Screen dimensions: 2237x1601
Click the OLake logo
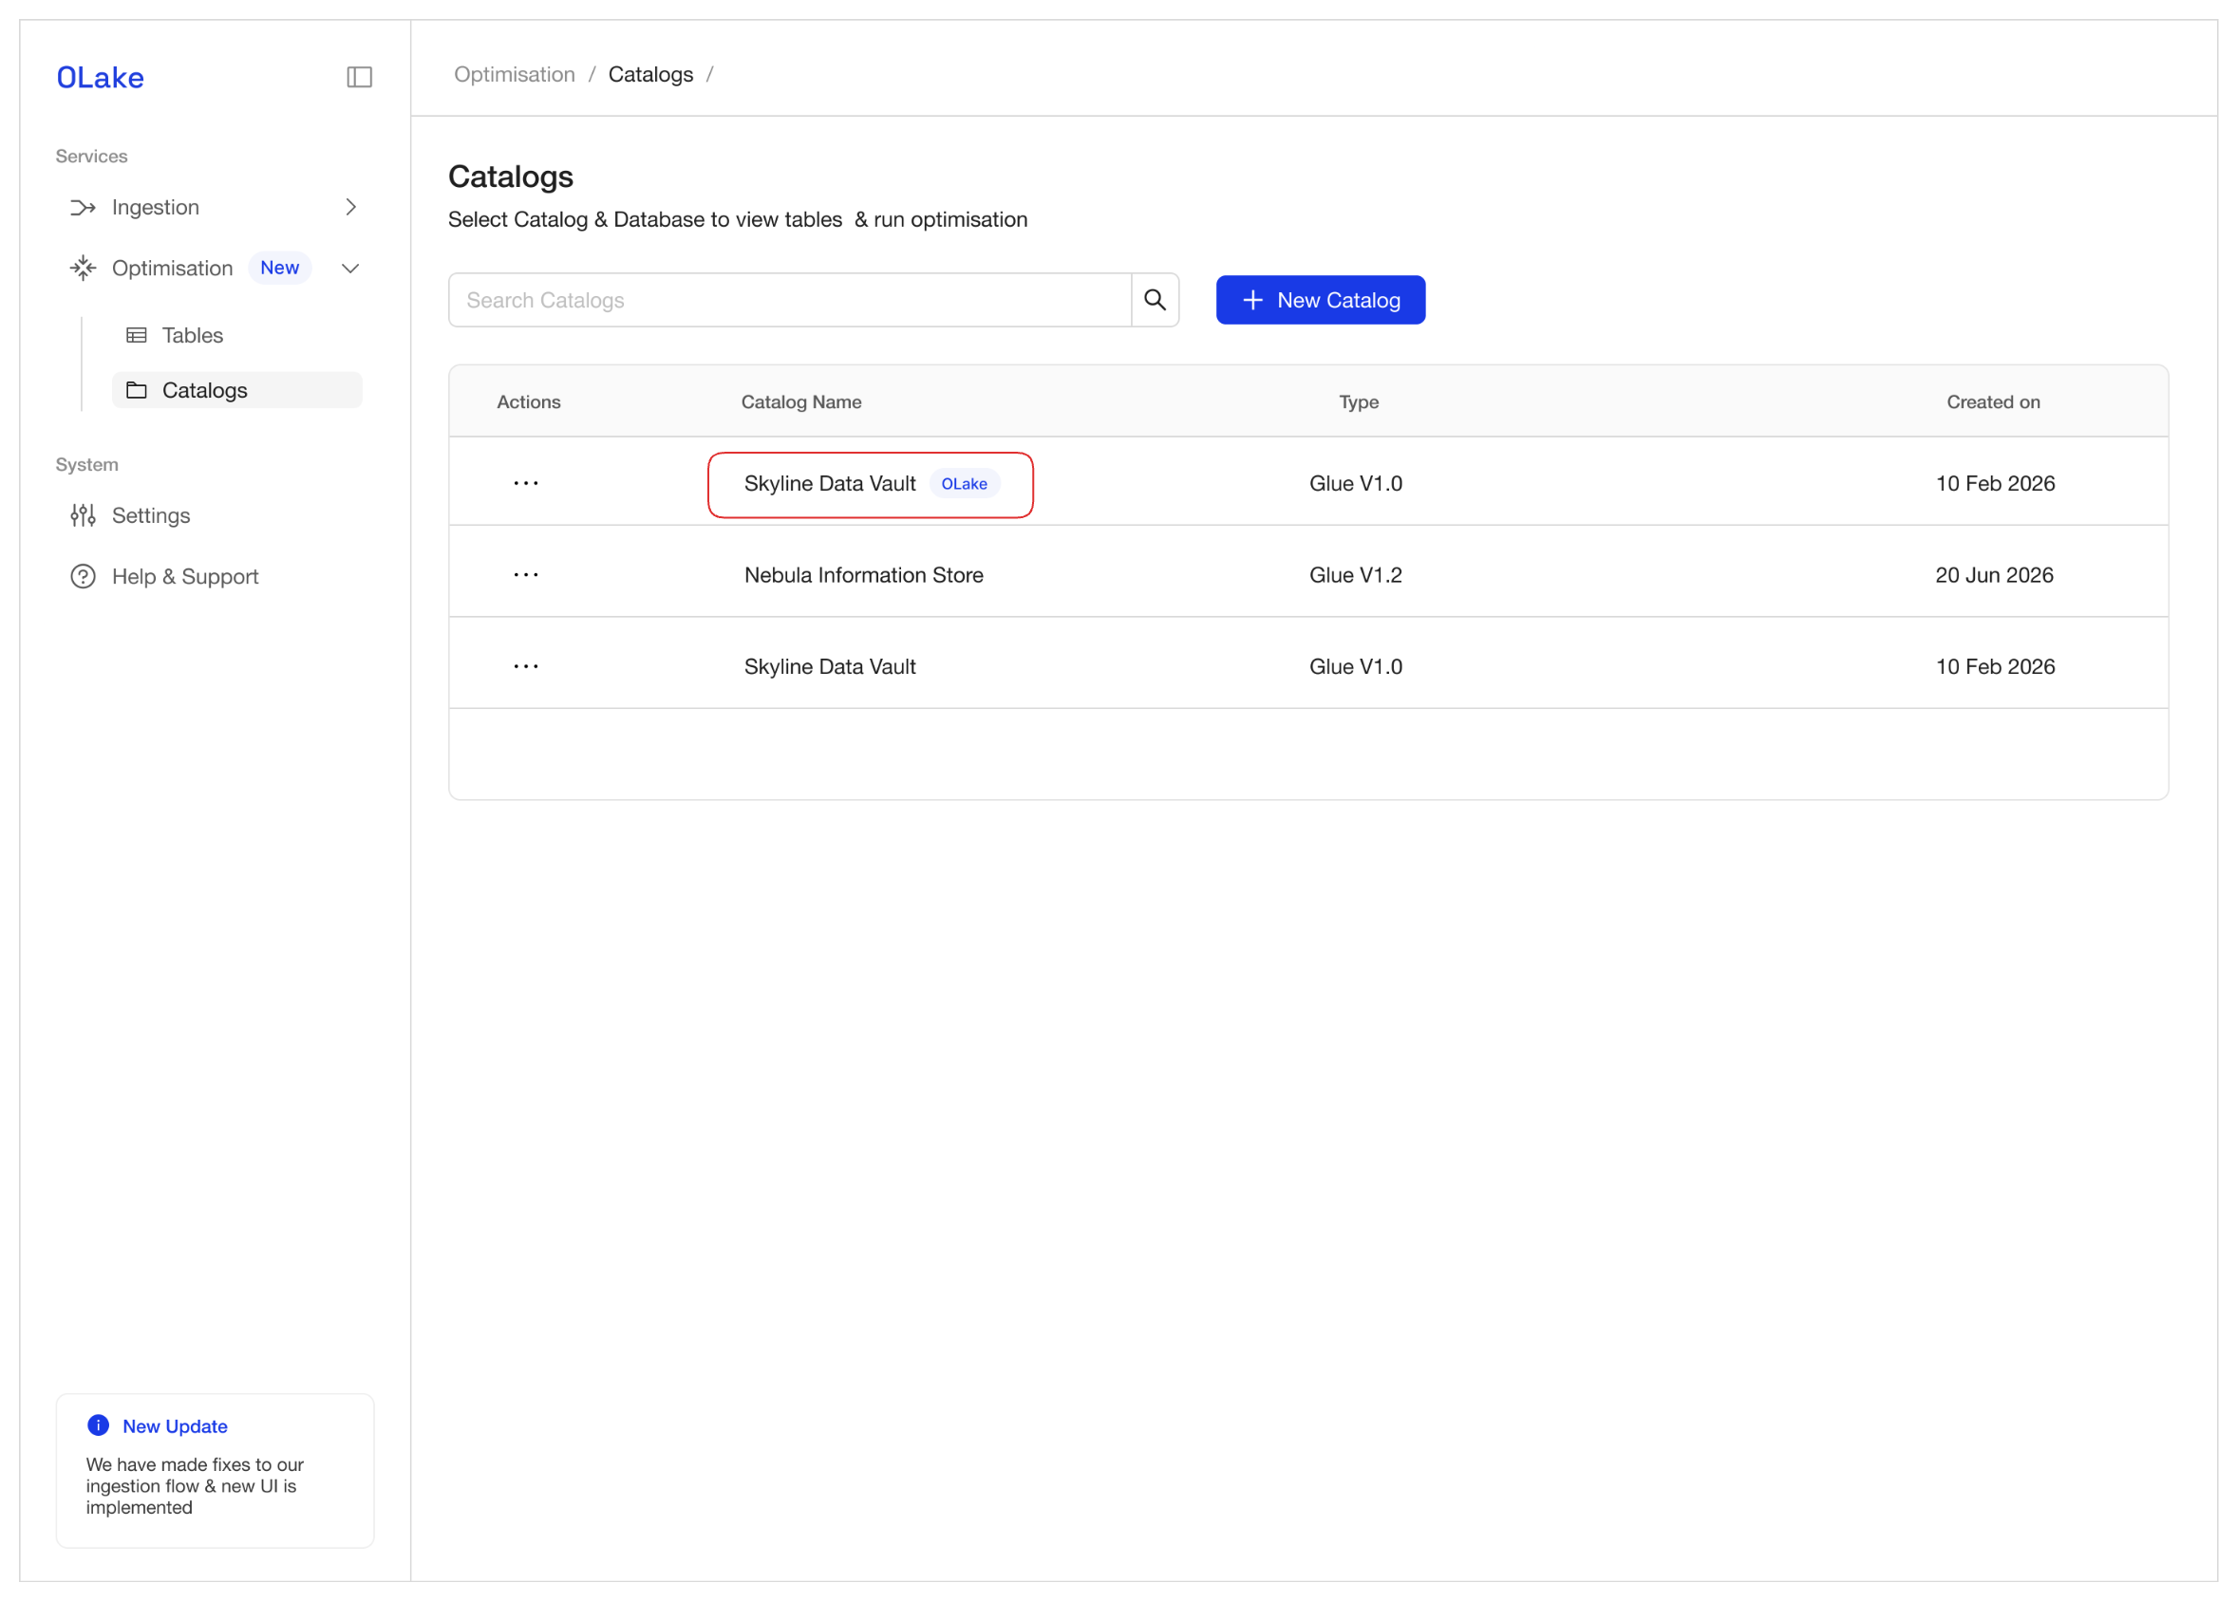101,77
